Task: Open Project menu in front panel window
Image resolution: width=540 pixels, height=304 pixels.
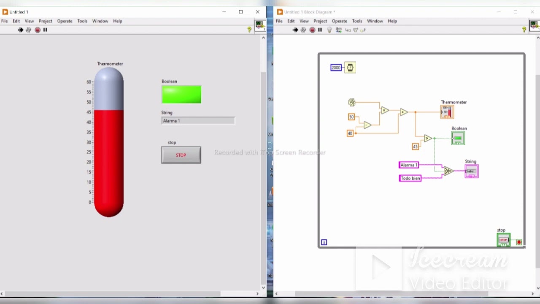Action: (46, 21)
